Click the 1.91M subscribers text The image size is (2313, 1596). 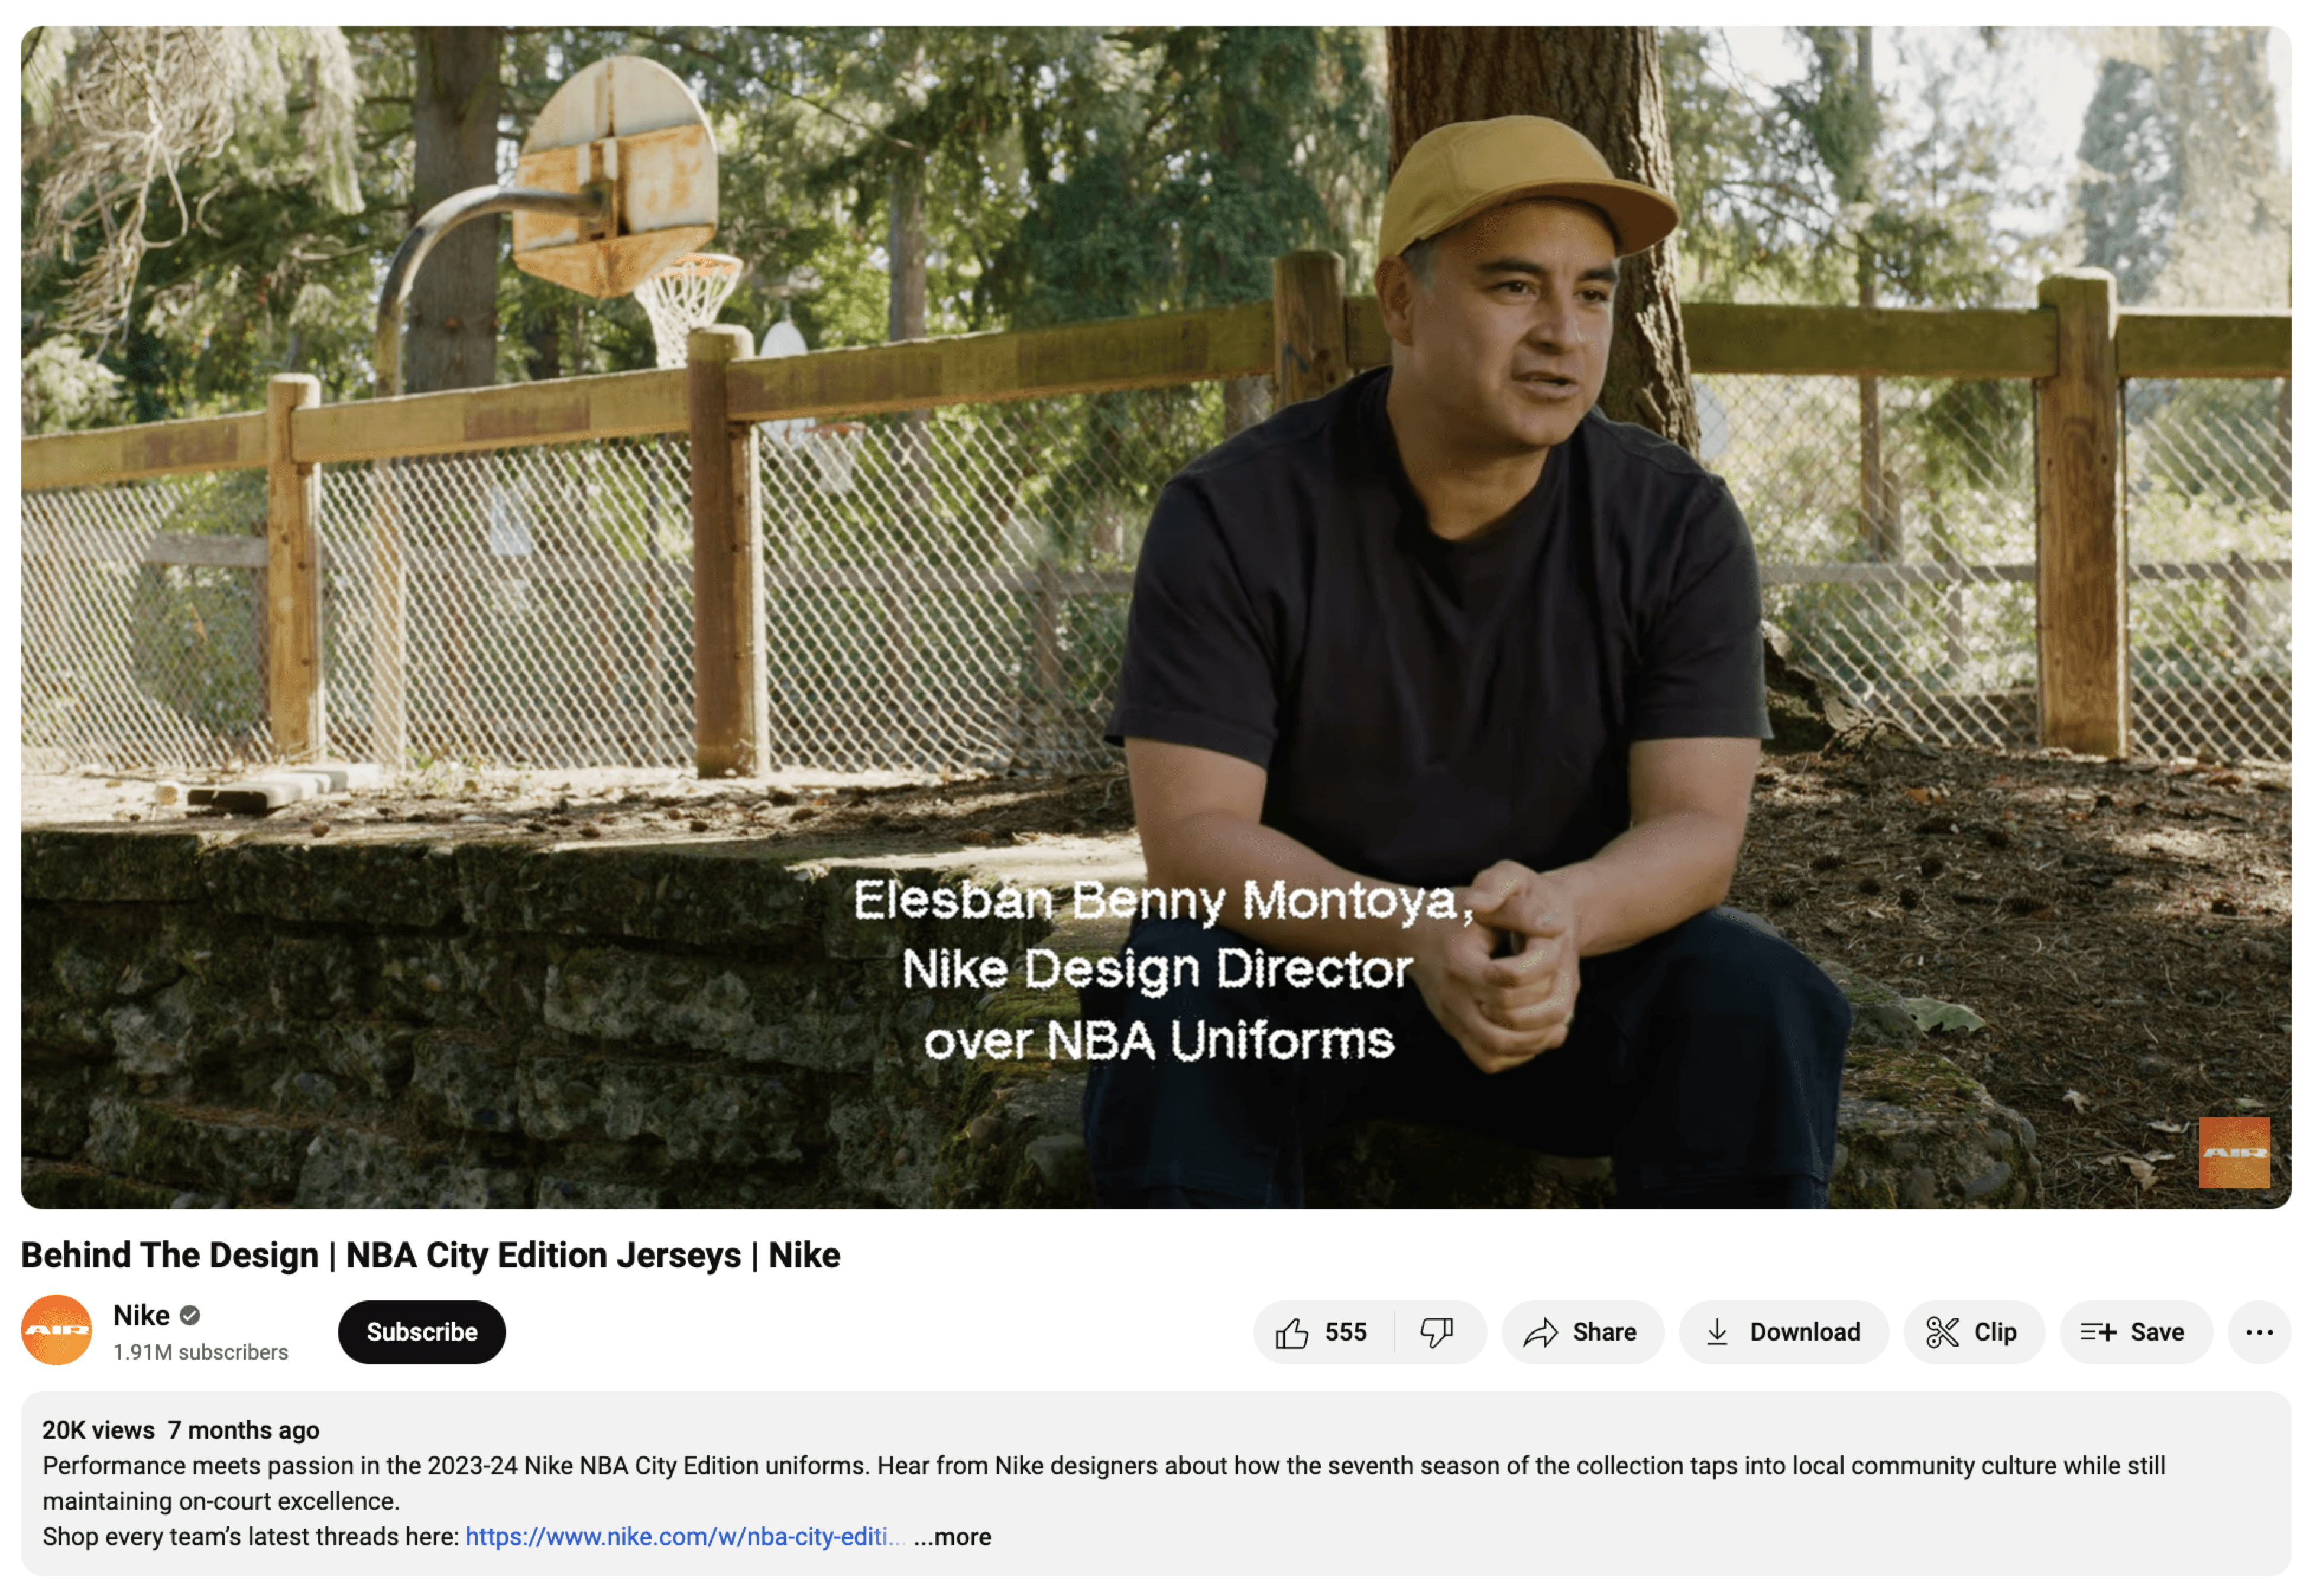click(200, 1352)
